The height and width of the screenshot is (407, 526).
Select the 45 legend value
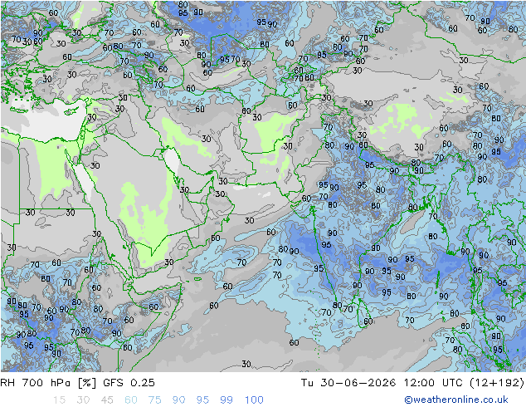point(107,400)
